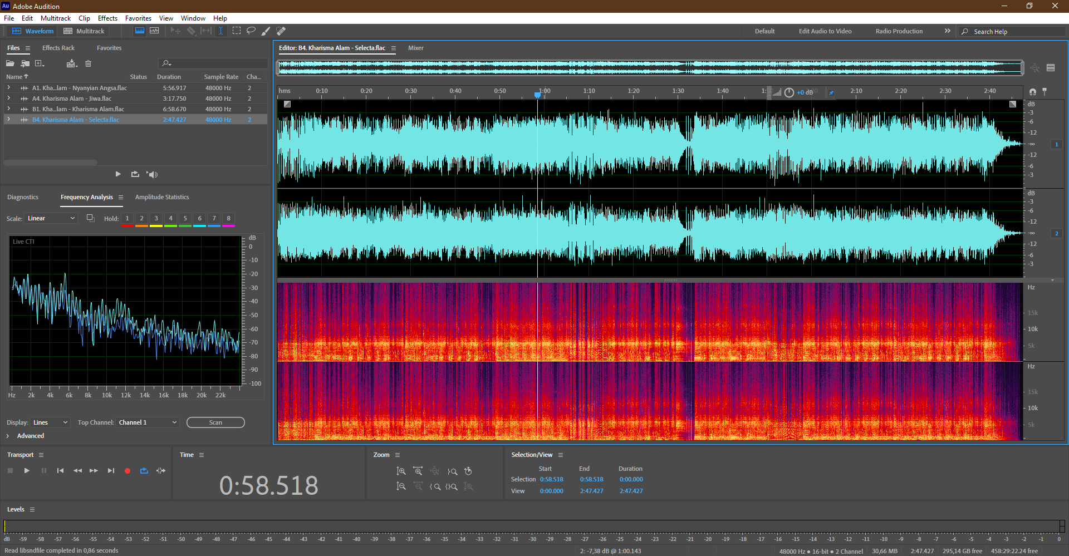Screen dimensions: 1069x556
Task: Click the fade-in handle on waveform
Action: (x=287, y=104)
